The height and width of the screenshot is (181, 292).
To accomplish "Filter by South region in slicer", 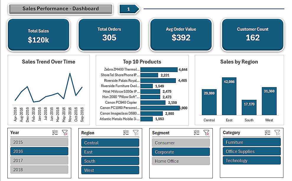I will click(x=110, y=161).
